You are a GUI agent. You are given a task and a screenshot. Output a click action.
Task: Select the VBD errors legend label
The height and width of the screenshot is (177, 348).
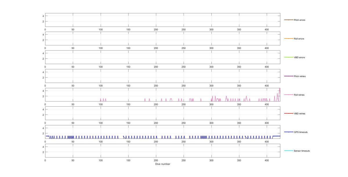pos(299,57)
